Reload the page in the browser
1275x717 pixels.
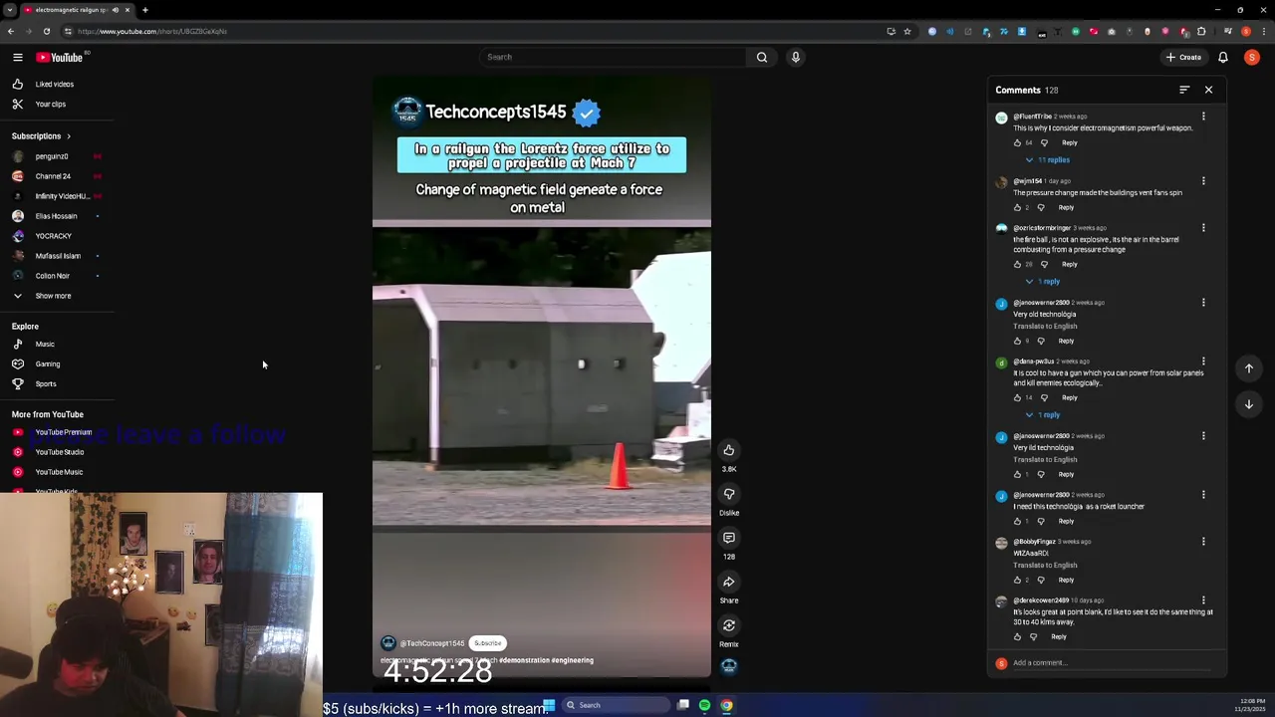tap(47, 31)
